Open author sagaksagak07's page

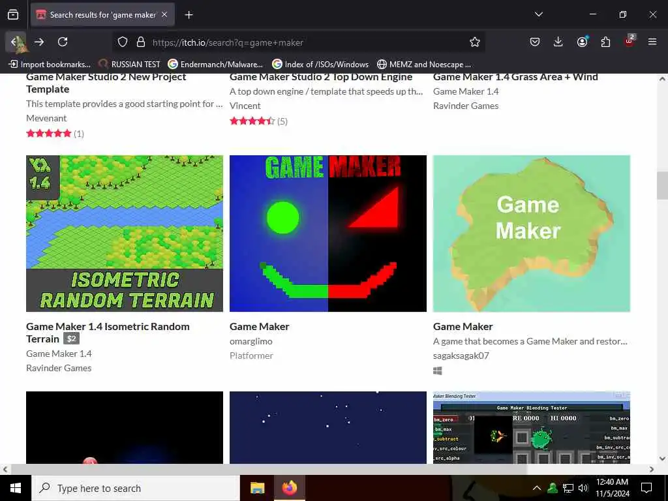tap(461, 356)
